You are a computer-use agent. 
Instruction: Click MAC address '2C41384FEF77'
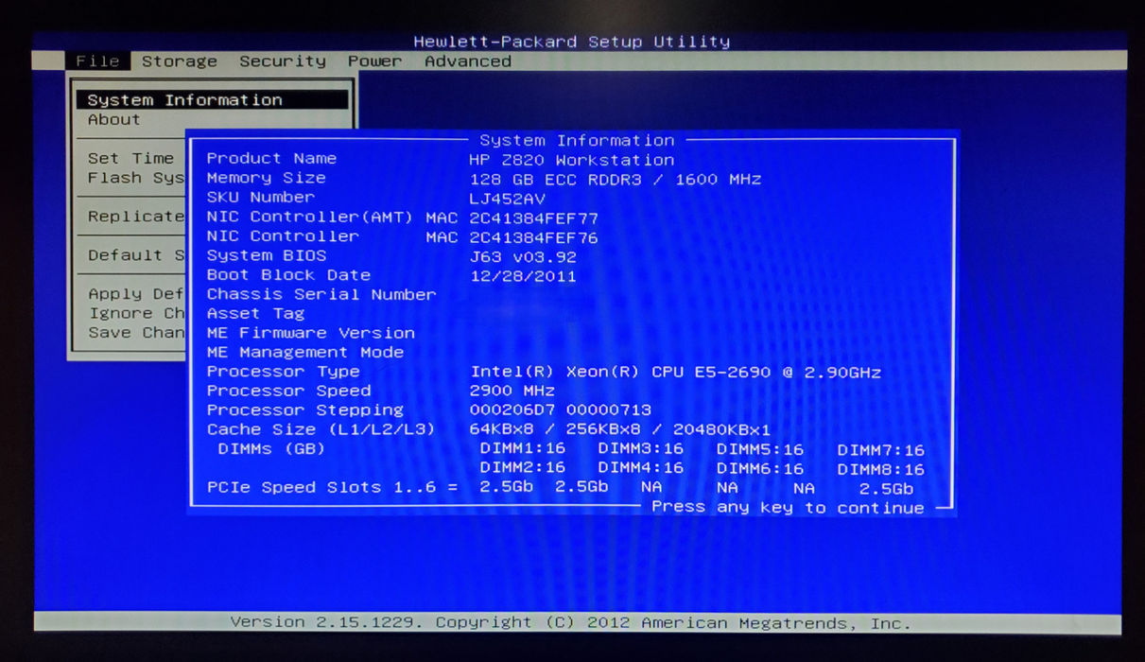click(x=534, y=218)
